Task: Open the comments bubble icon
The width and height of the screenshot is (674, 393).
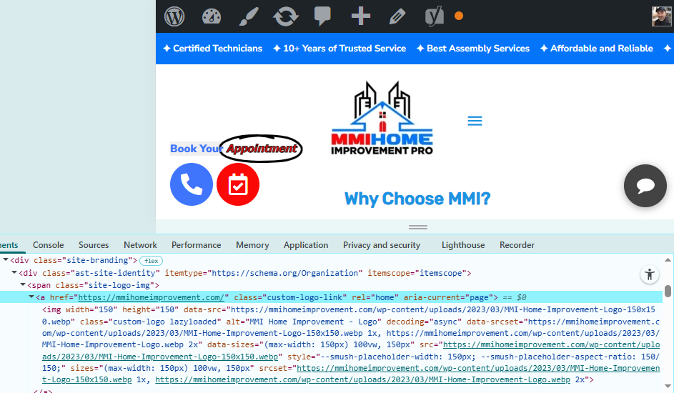Action: pos(323,16)
